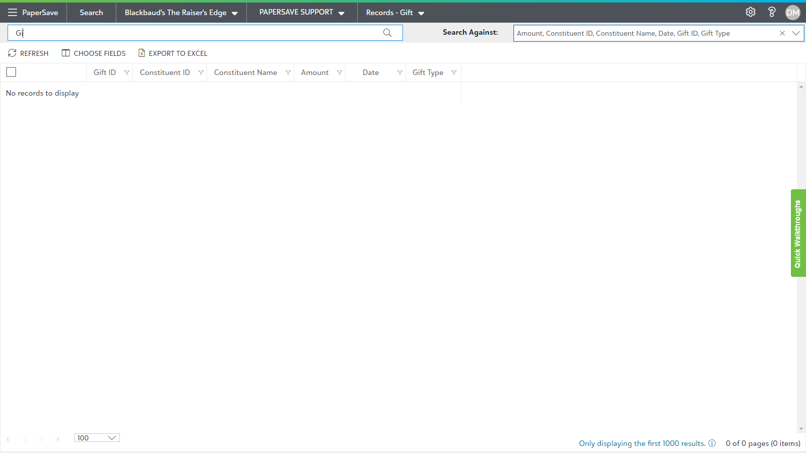The width and height of the screenshot is (806, 453).
Task: Open the Amount column filter
Action: pos(340,72)
